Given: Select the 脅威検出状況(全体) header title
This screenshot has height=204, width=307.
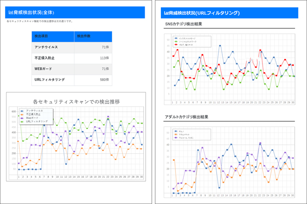Looking at the screenshot, I should click(34, 13).
